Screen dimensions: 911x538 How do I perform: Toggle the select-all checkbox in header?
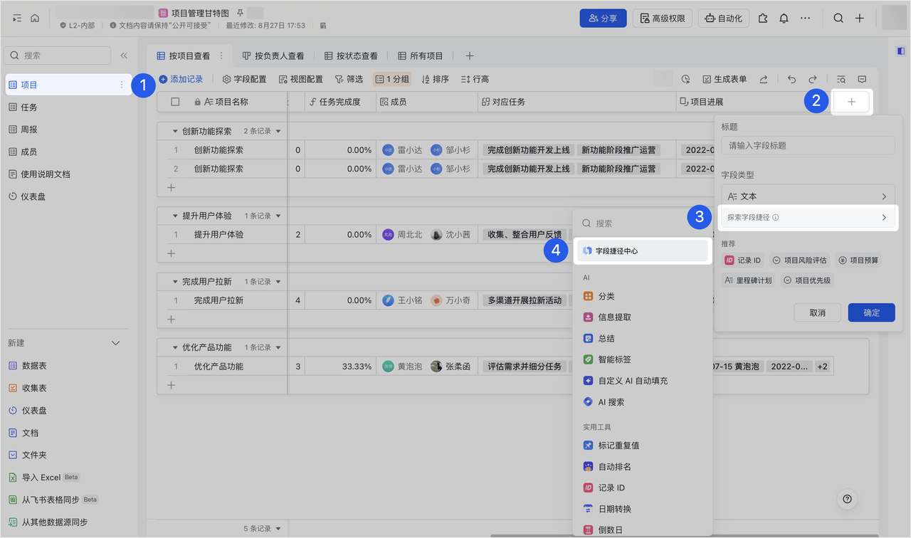176,102
